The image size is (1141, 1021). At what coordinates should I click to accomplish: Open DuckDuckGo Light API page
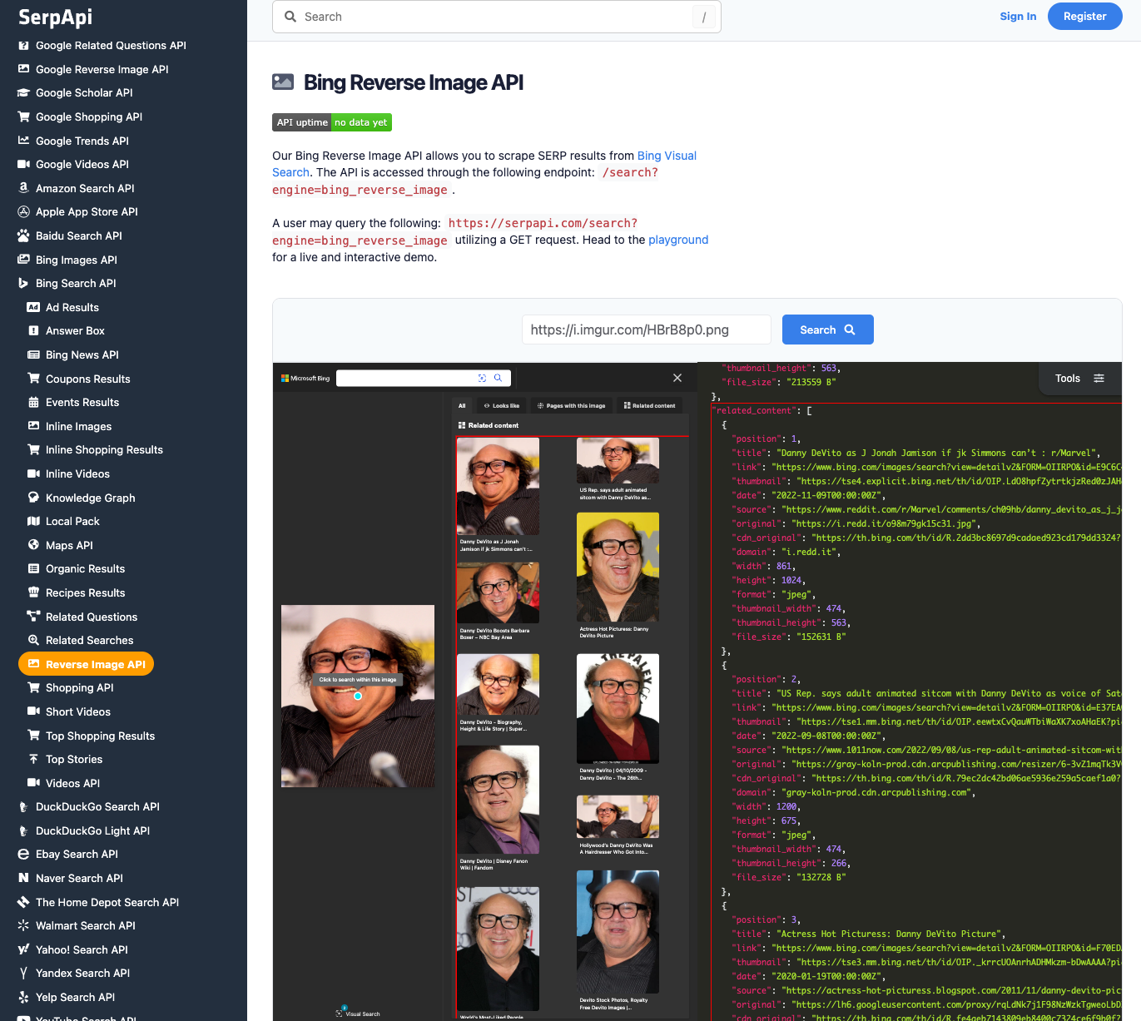pos(92,831)
